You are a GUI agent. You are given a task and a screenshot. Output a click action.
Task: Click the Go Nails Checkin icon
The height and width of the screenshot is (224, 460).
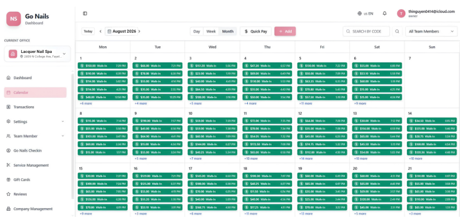tap(8, 150)
